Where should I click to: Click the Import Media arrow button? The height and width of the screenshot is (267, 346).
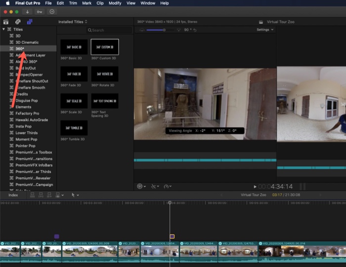point(27,12)
